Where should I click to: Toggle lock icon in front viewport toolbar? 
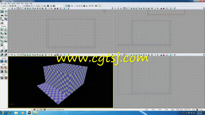tap(155, 8)
